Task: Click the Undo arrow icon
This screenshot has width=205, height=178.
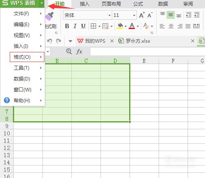Action: coord(50,41)
